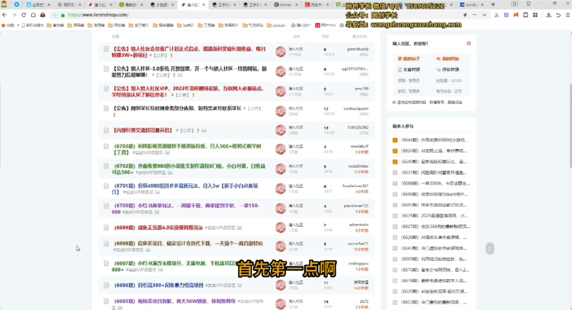Open a new tab with the plus icon
The width and height of the screenshot is (572, 310).
493,4
